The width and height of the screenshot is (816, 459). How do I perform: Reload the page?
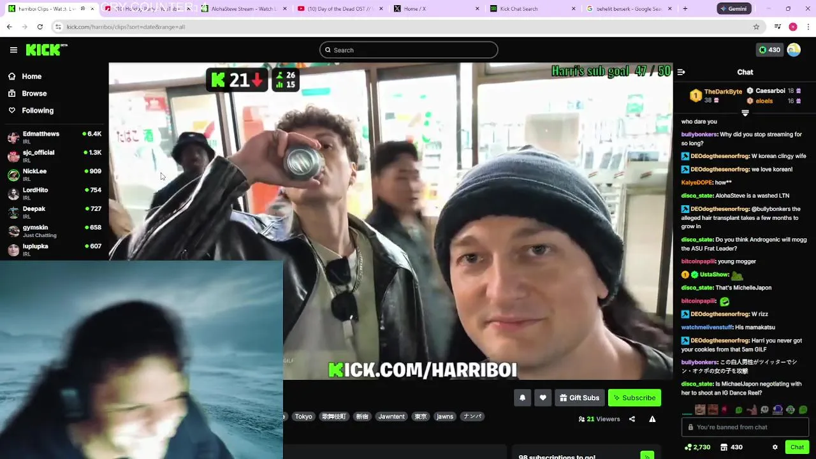[40, 27]
